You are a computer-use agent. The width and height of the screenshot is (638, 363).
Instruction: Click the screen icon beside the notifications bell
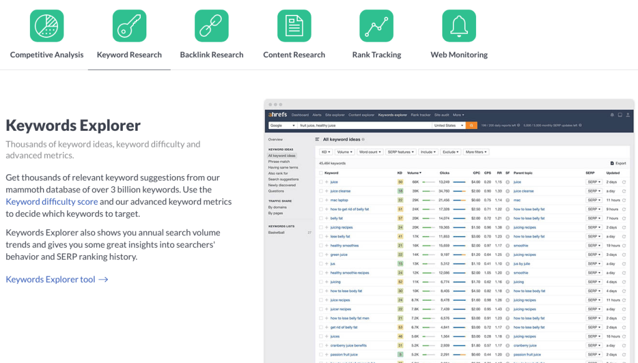[x=620, y=115]
